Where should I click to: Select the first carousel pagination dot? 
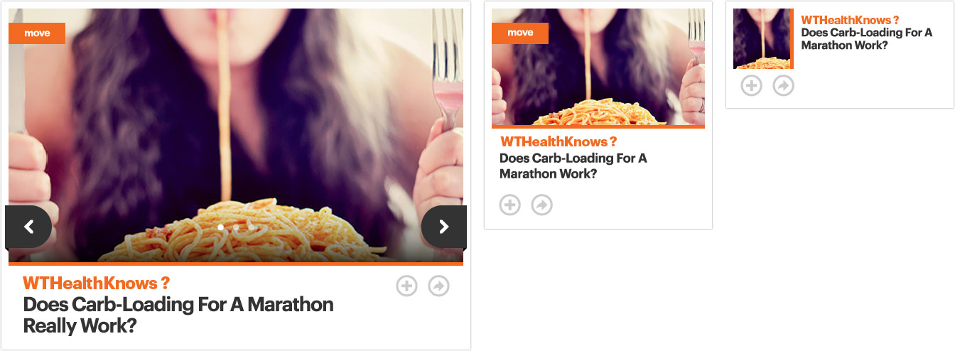tap(221, 227)
